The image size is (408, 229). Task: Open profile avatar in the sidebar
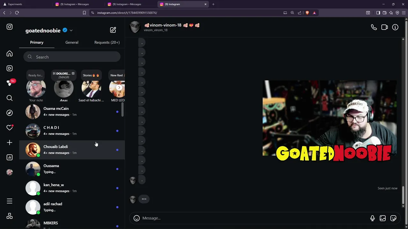coord(10,172)
